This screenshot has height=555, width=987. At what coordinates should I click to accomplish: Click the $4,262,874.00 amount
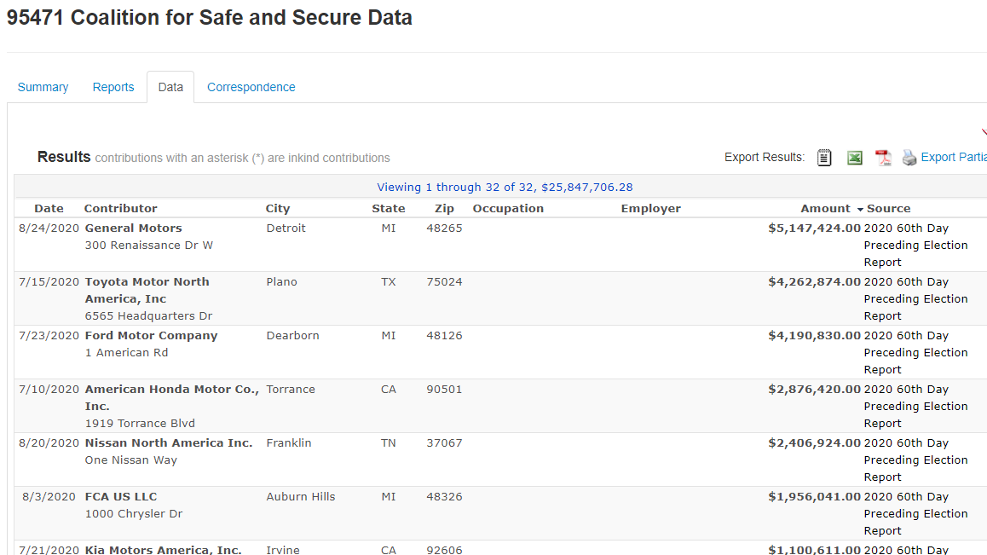[x=814, y=281]
